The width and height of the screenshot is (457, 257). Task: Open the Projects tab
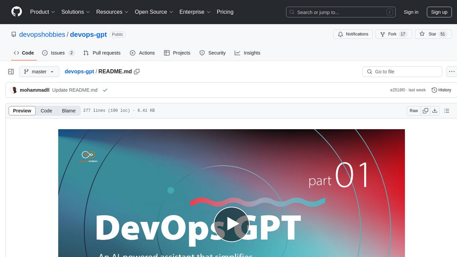(x=177, y=53)
